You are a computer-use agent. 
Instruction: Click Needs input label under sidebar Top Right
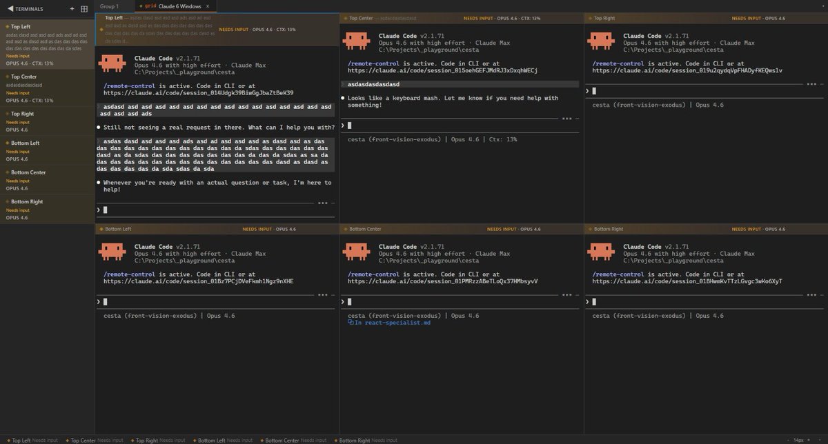tap(18, 122)
